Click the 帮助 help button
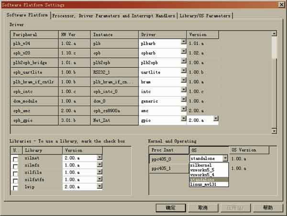 pos(267,208)
